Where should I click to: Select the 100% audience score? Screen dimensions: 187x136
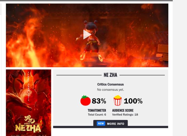(x=133, y=101)
